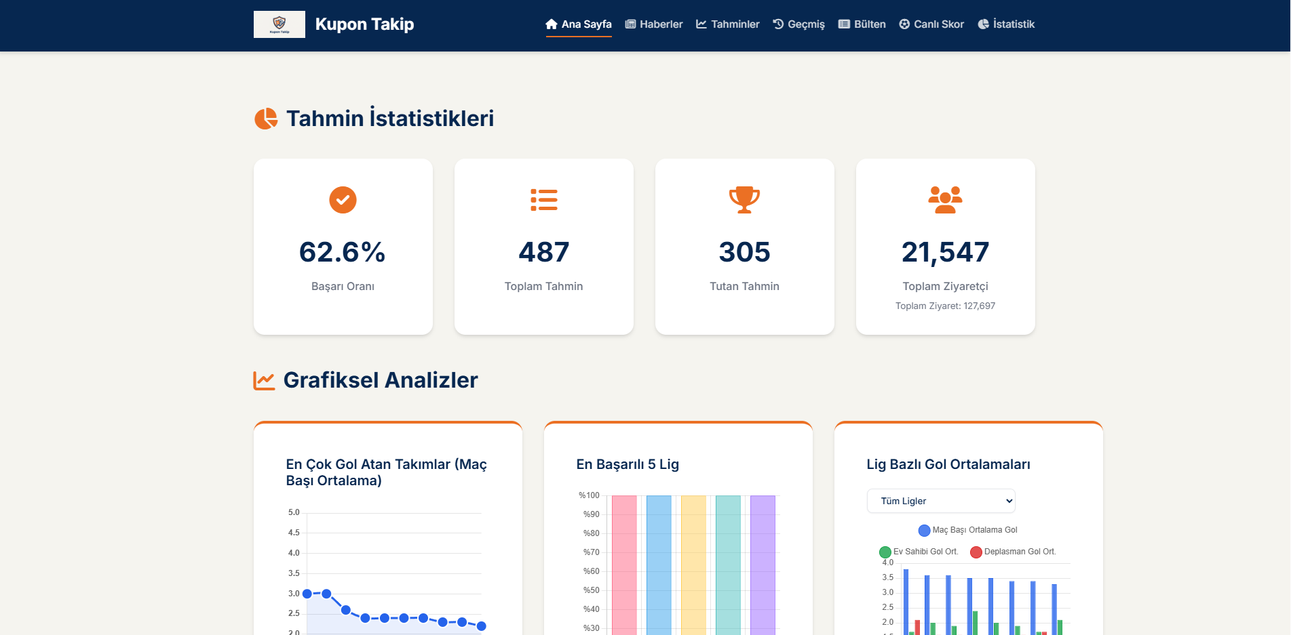Screen dimensions: 1291x635
Task: Open the Canlı Skor link
Action: (x=931, y=24)
